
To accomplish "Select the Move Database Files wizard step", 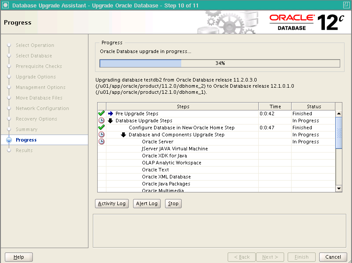I will (39, 98).
